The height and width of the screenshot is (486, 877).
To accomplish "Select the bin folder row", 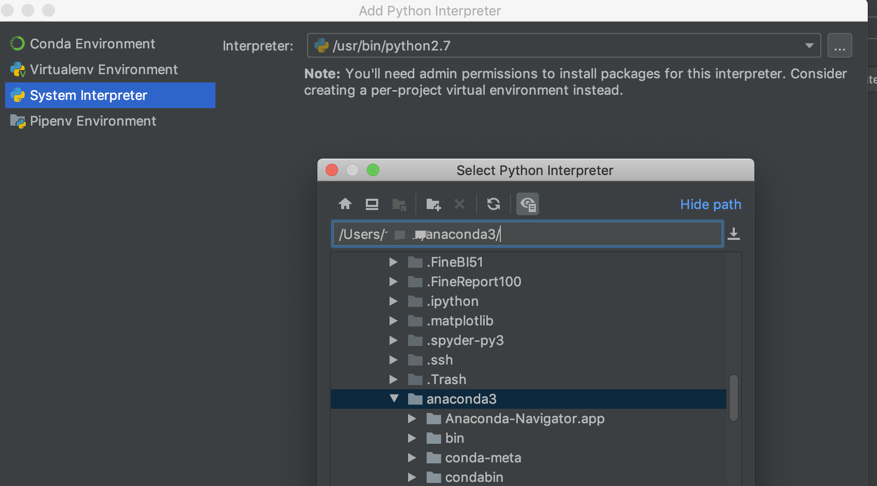I will (528, 438).
